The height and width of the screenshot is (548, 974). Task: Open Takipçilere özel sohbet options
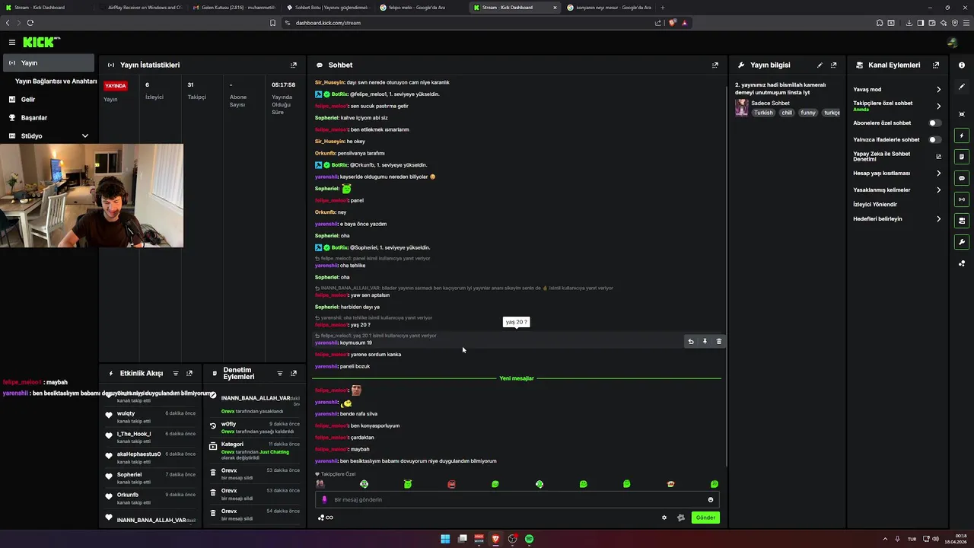pyautogui.click(x=897, y=106)
